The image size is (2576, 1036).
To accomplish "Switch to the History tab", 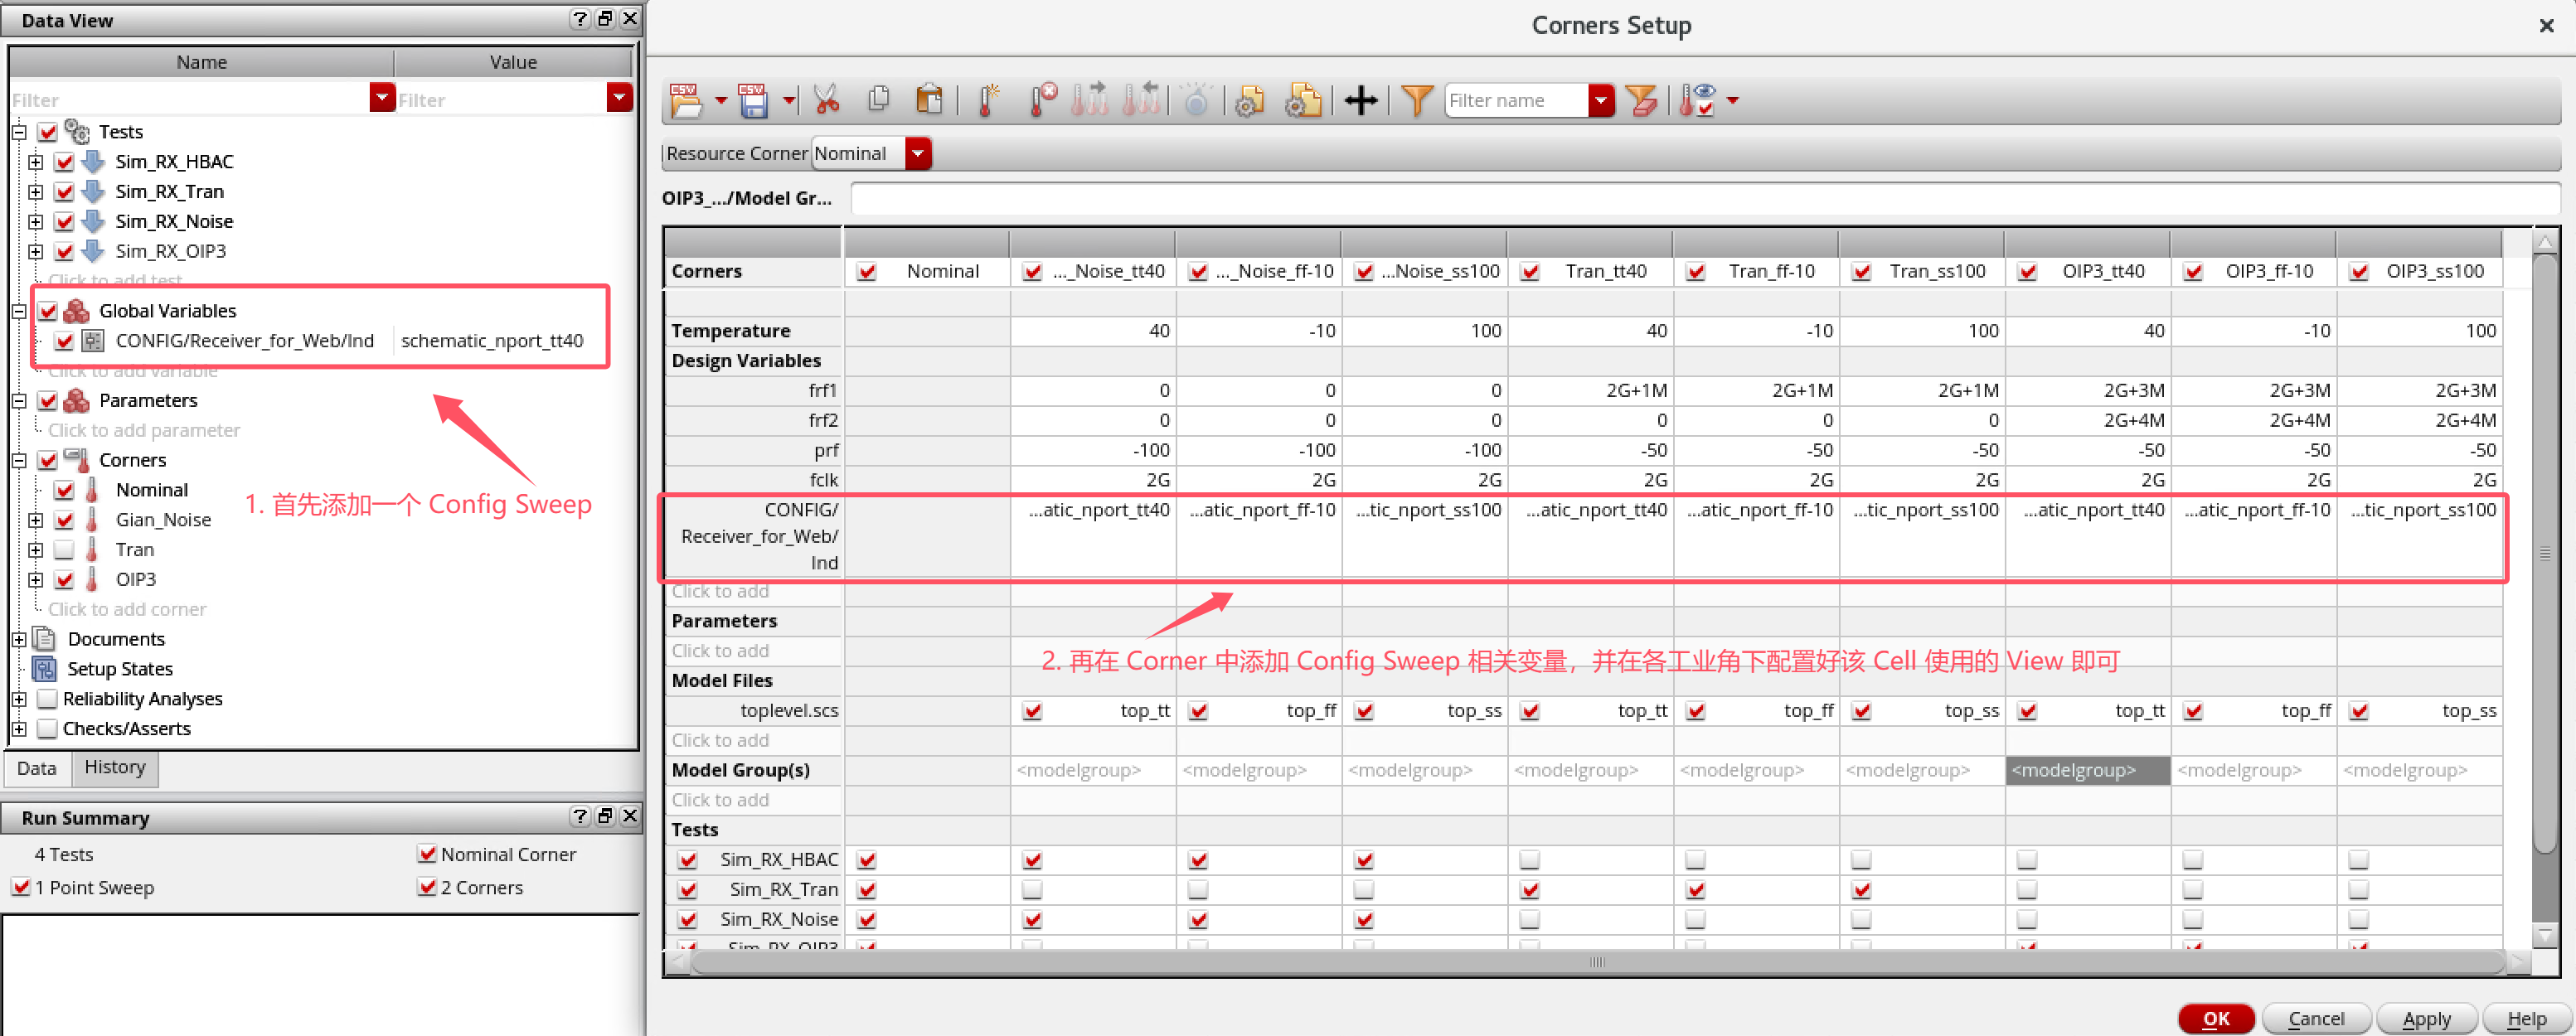I will coord(114,767).
